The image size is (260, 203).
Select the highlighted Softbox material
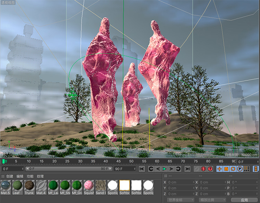pos(125,187)
